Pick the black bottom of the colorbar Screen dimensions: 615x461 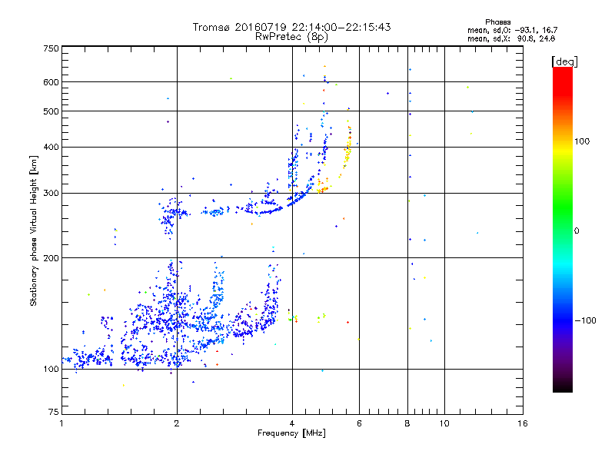563,386
